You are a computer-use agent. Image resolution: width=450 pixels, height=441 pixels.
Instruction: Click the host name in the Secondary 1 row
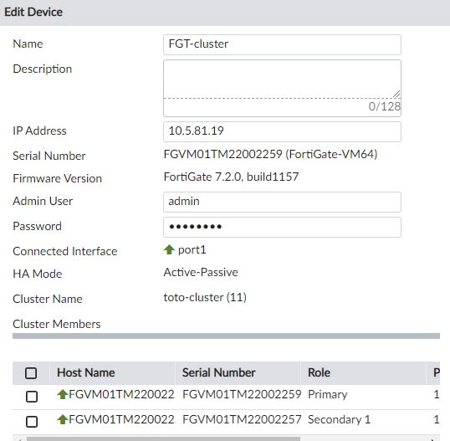pyautogui.click(x=121, y=419)
